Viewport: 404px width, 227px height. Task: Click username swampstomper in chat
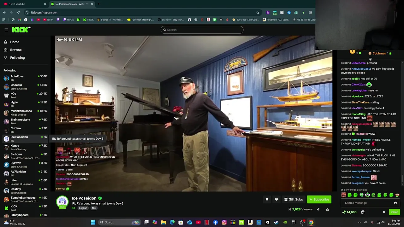click(x=361, y=171)
